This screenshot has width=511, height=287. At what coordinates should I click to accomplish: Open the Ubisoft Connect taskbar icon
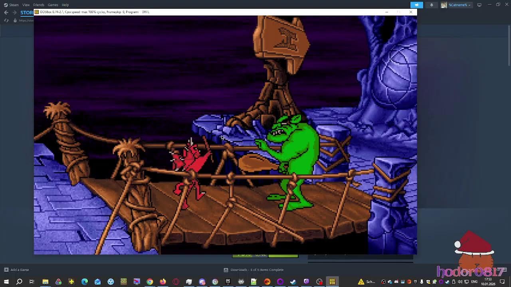[x=215, y=282]
